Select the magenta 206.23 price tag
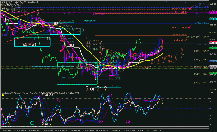This screenshot has width=217, height=132. pos(213,12)
